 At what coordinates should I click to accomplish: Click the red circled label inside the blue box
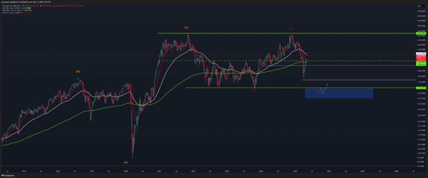[318, 91]
